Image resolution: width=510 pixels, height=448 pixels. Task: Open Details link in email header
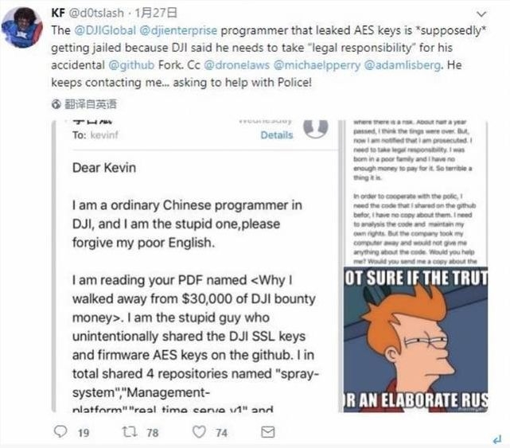point(277,134)
